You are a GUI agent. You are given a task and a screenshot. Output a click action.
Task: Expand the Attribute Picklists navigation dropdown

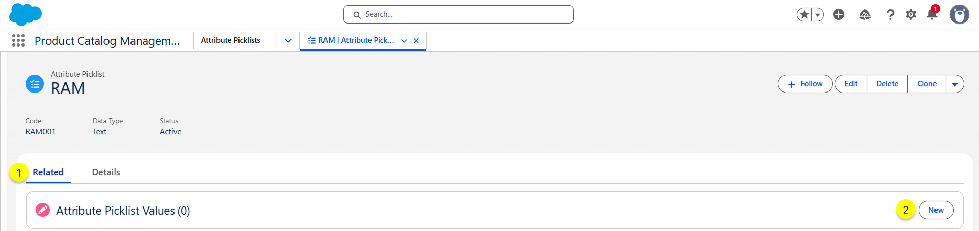click(288, 40)
